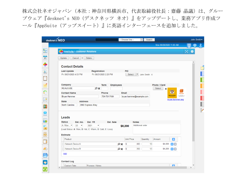Screen dimensions: 246x174
Task: Add row via plus in Estimate header
Action: coord(174,139)
